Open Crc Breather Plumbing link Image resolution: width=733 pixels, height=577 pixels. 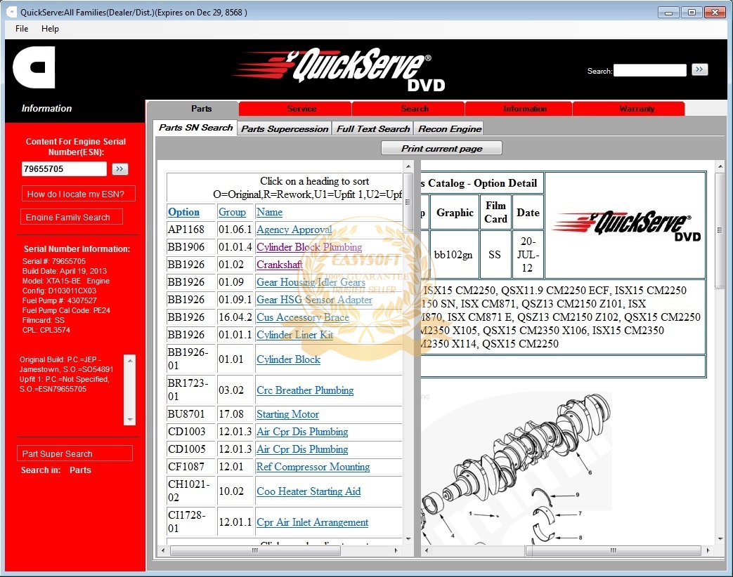coord(305,390)
